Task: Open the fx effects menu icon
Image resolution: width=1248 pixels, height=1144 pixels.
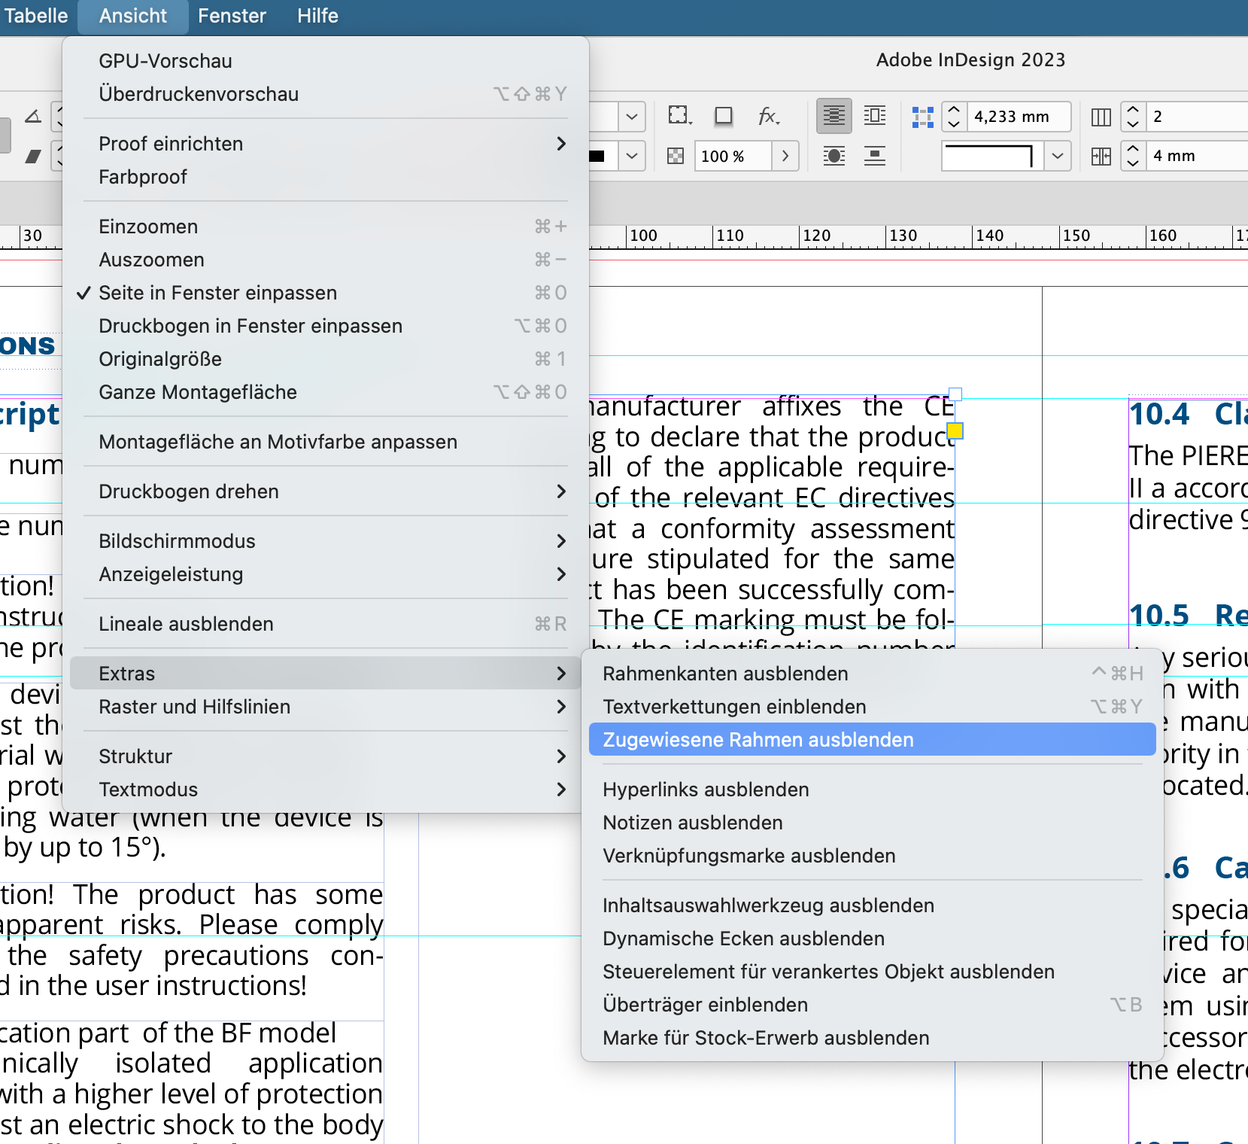Action: 768,116
